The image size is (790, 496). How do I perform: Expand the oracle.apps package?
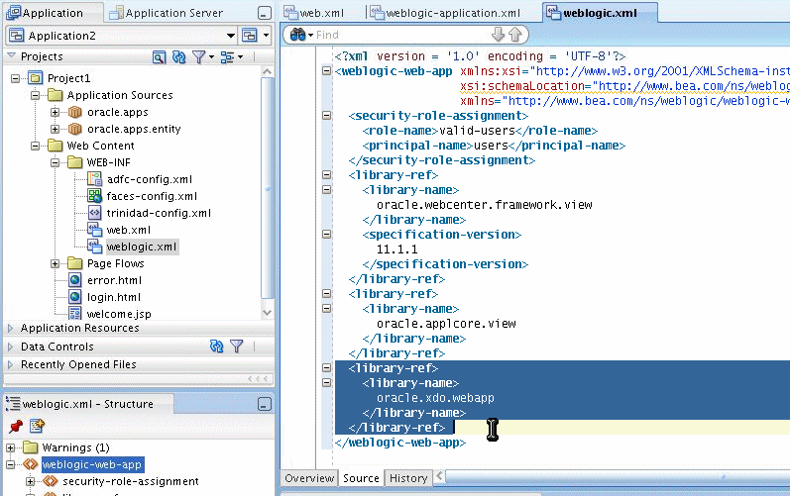[55, 112]
